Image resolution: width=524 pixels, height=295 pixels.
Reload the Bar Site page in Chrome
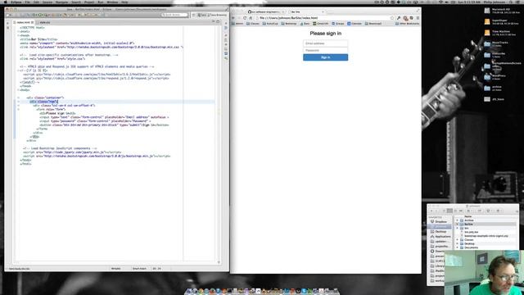tap(245, 18)
